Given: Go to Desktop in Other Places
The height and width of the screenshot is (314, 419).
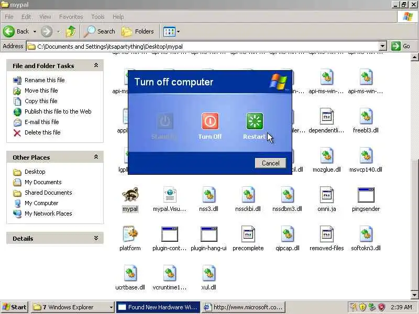Looking at the screenshot, I should pos(35,172).
